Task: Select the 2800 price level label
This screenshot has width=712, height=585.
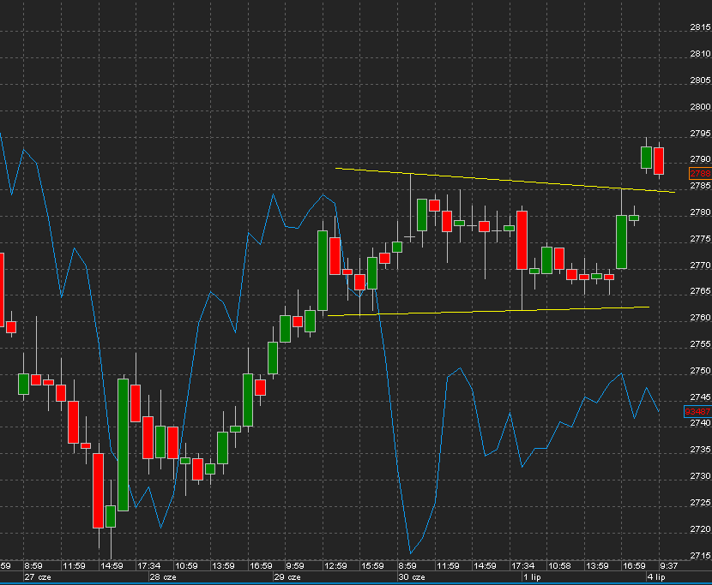Action: point(700,106)
